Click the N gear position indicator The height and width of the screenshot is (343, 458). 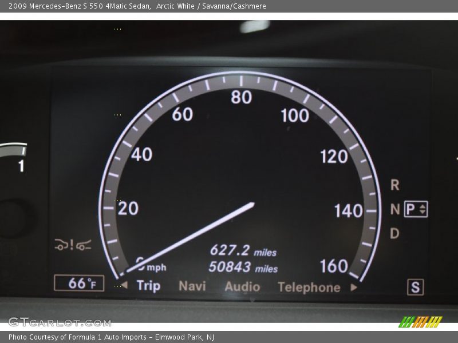click(x=394, y=209)
